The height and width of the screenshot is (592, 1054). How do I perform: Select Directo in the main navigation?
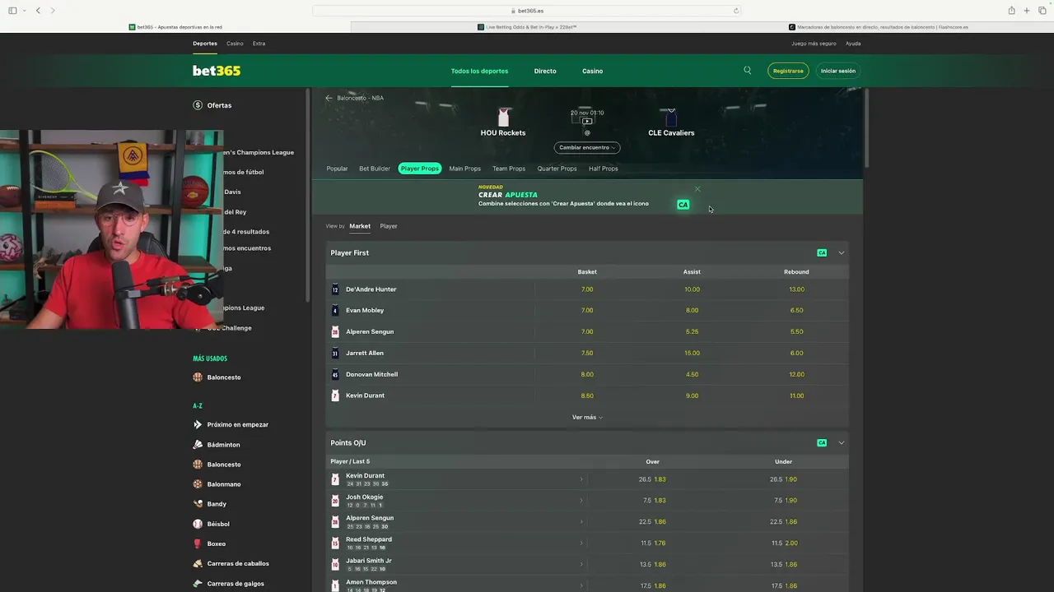(x=545, y=71)
